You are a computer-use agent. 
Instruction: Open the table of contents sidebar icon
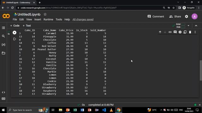click(3, 28)
